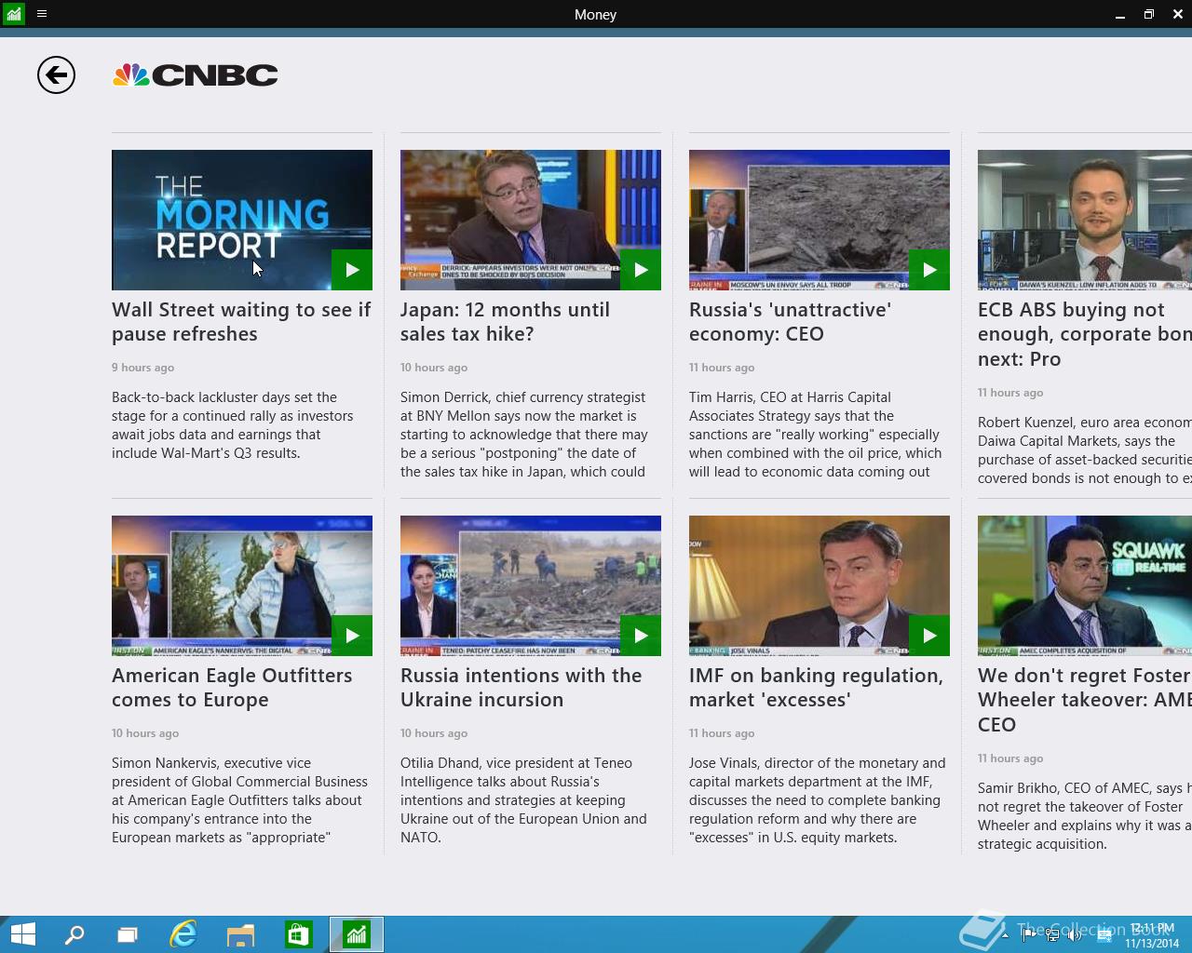
Task: Open the Windows Start button
Action: pos(22,934)
